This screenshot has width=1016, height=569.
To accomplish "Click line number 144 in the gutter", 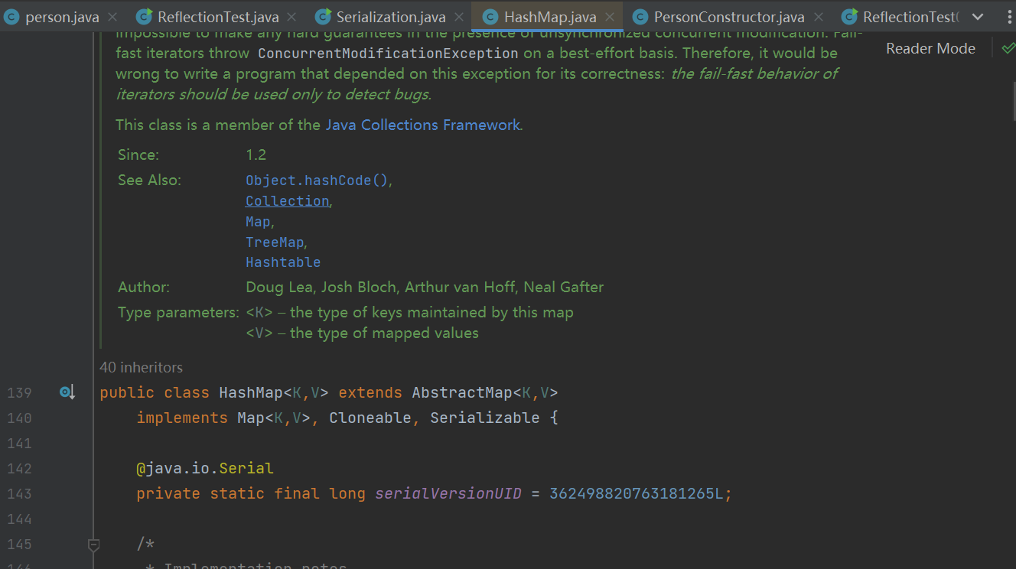I will click(19, 519).
